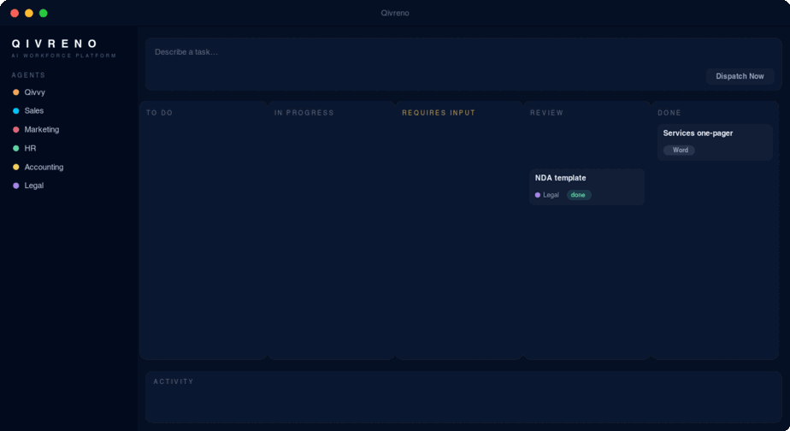Viewport: 790px width, 431px height.
Task: Select the TO DO column header
Action: [x=159, y=113]
